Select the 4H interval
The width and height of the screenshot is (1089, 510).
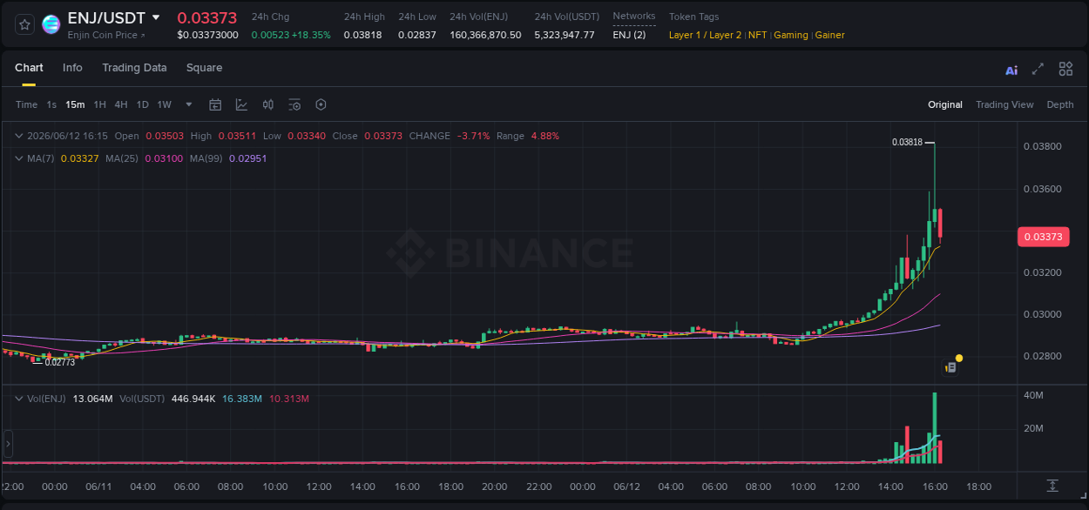click(121, 104)
